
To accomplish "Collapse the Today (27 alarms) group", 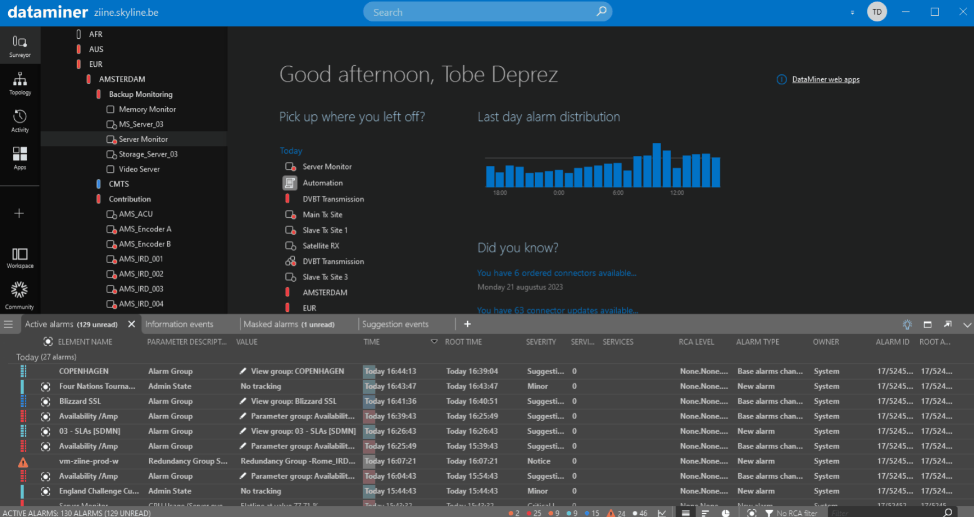I will click(47, 357).
